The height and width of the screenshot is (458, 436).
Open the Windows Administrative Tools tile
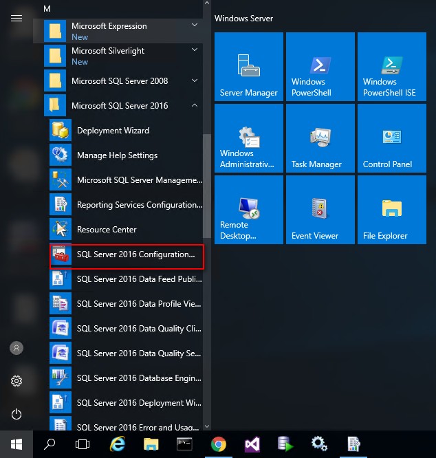249,138
